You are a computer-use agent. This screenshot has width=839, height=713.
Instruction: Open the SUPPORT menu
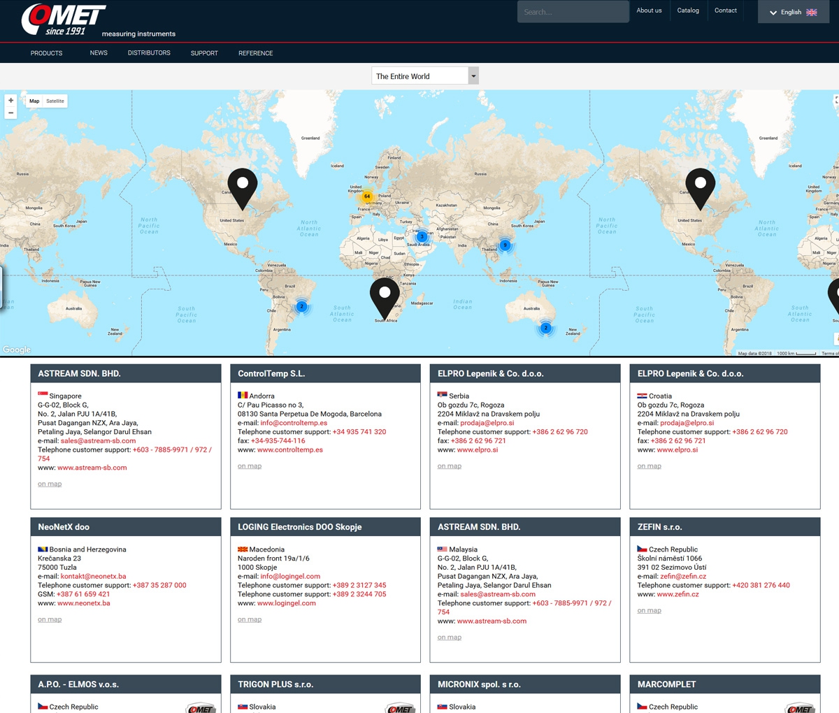[x=204, y=53]
